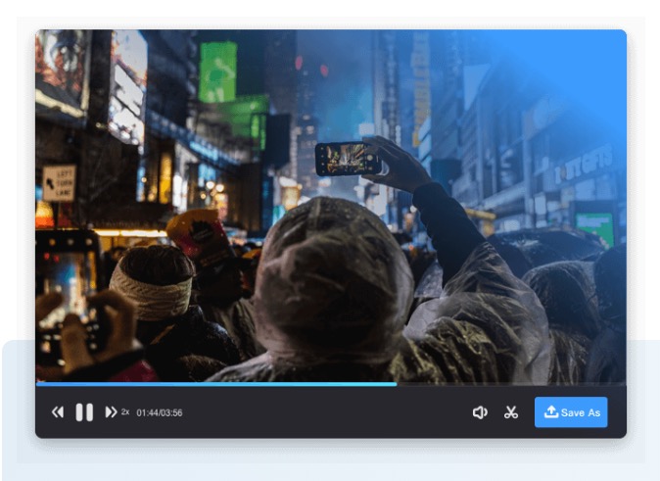Click the 2x playback speed label
The height and width of the screenshot is (481, 660).
point(125,412)
